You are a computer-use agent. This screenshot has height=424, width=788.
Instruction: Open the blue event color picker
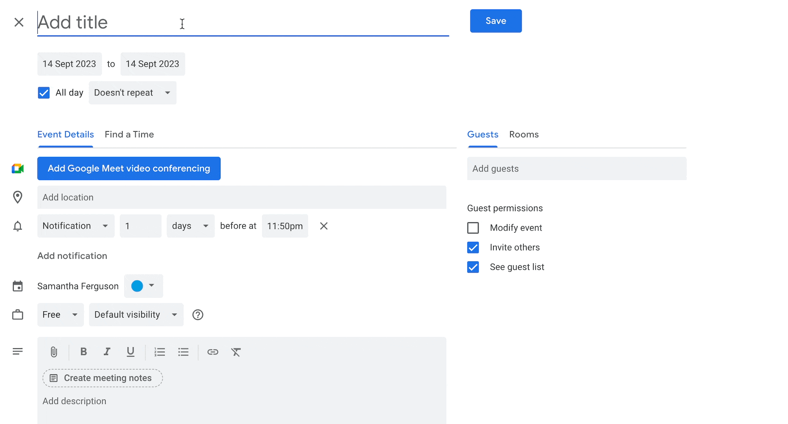[x=143, y=286]
